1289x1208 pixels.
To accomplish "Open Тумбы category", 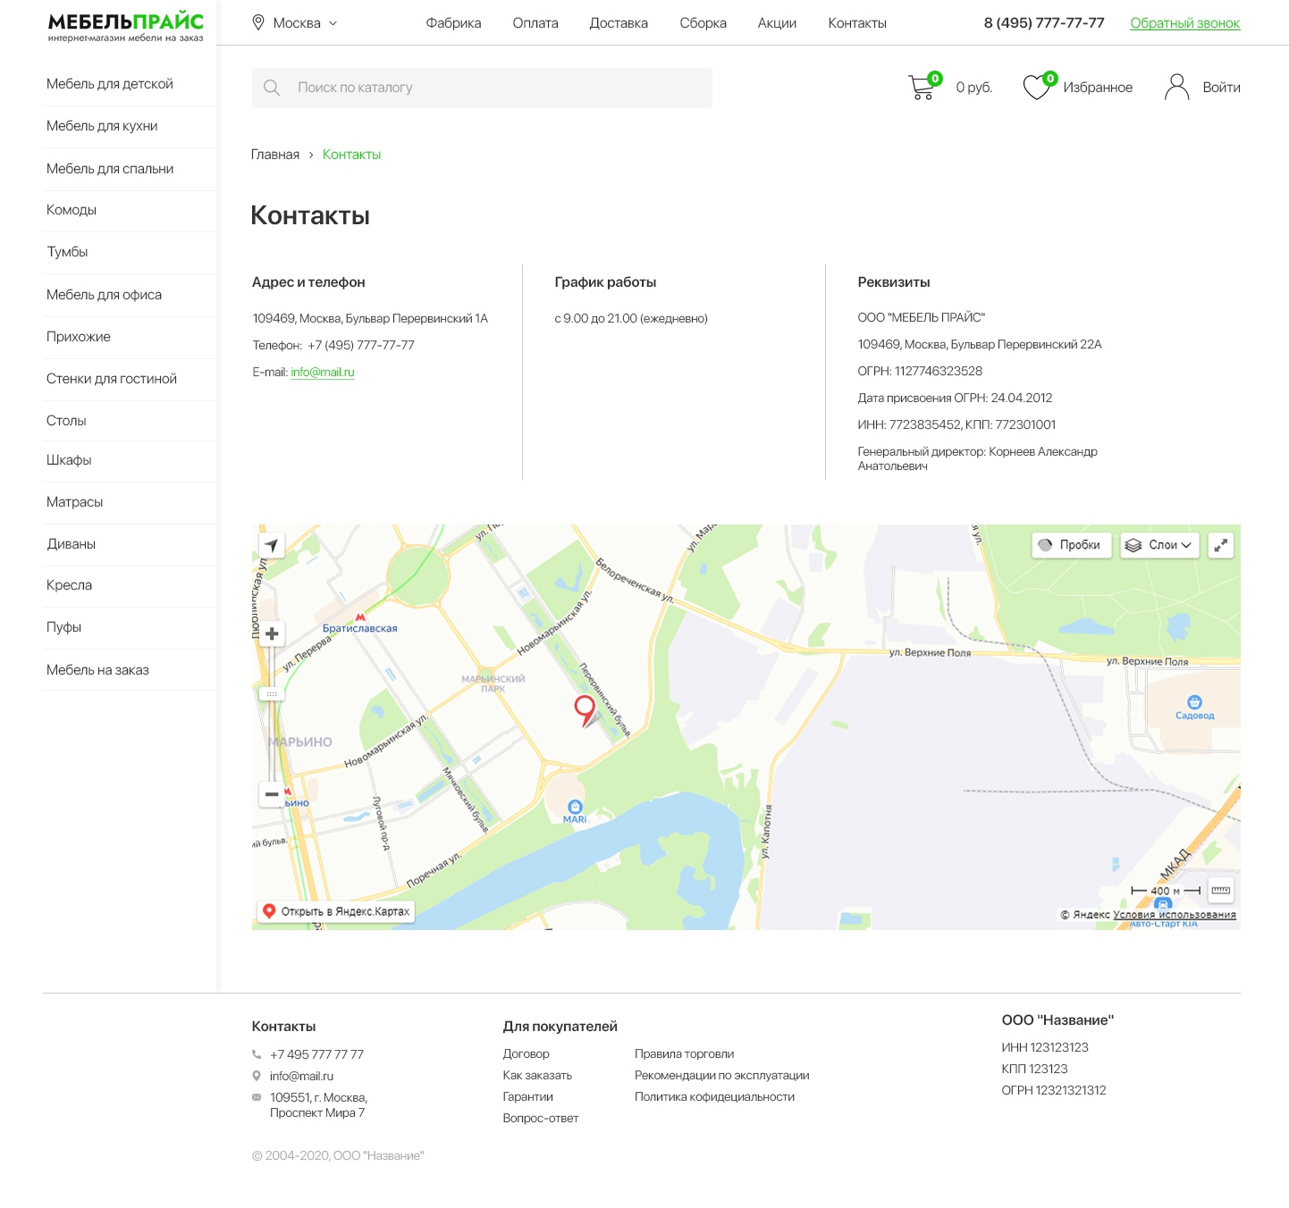I will [x=67, y=252].
